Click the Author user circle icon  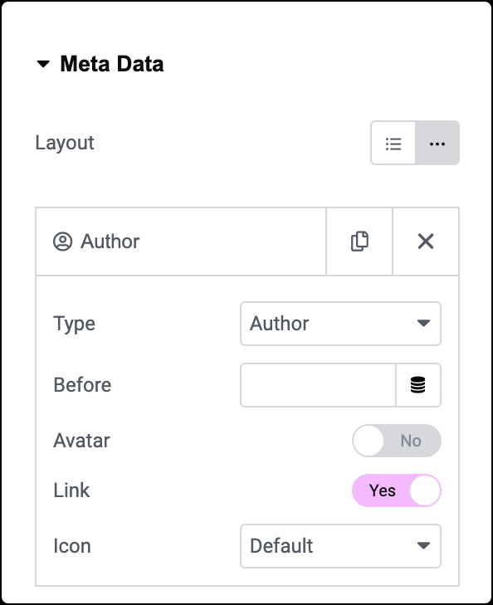[62, 242]
